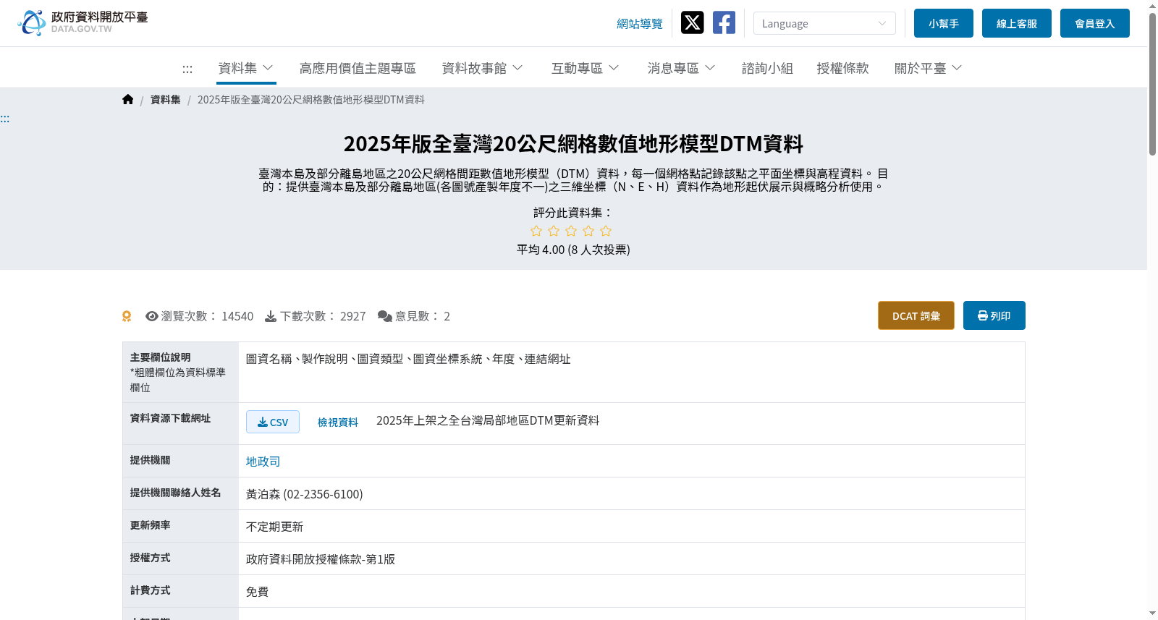Click the accesskey dots left of 資料集

[x=187, y=69]
